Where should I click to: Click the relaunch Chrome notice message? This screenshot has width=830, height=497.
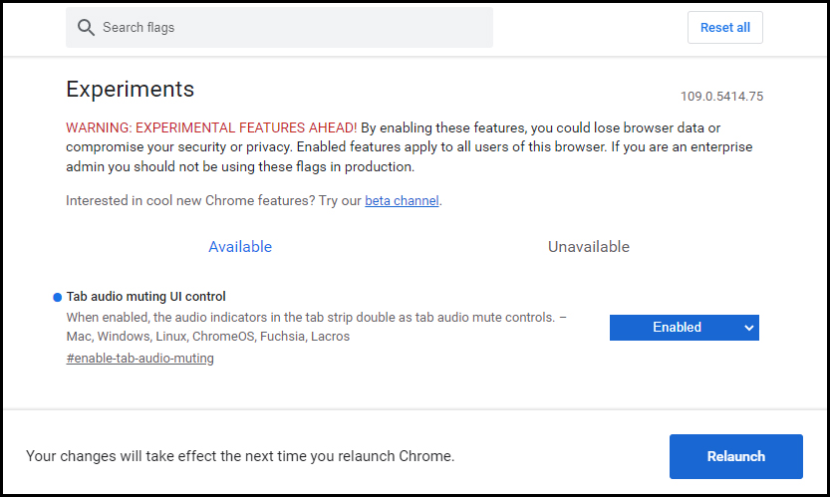click(x=240, y=456)
